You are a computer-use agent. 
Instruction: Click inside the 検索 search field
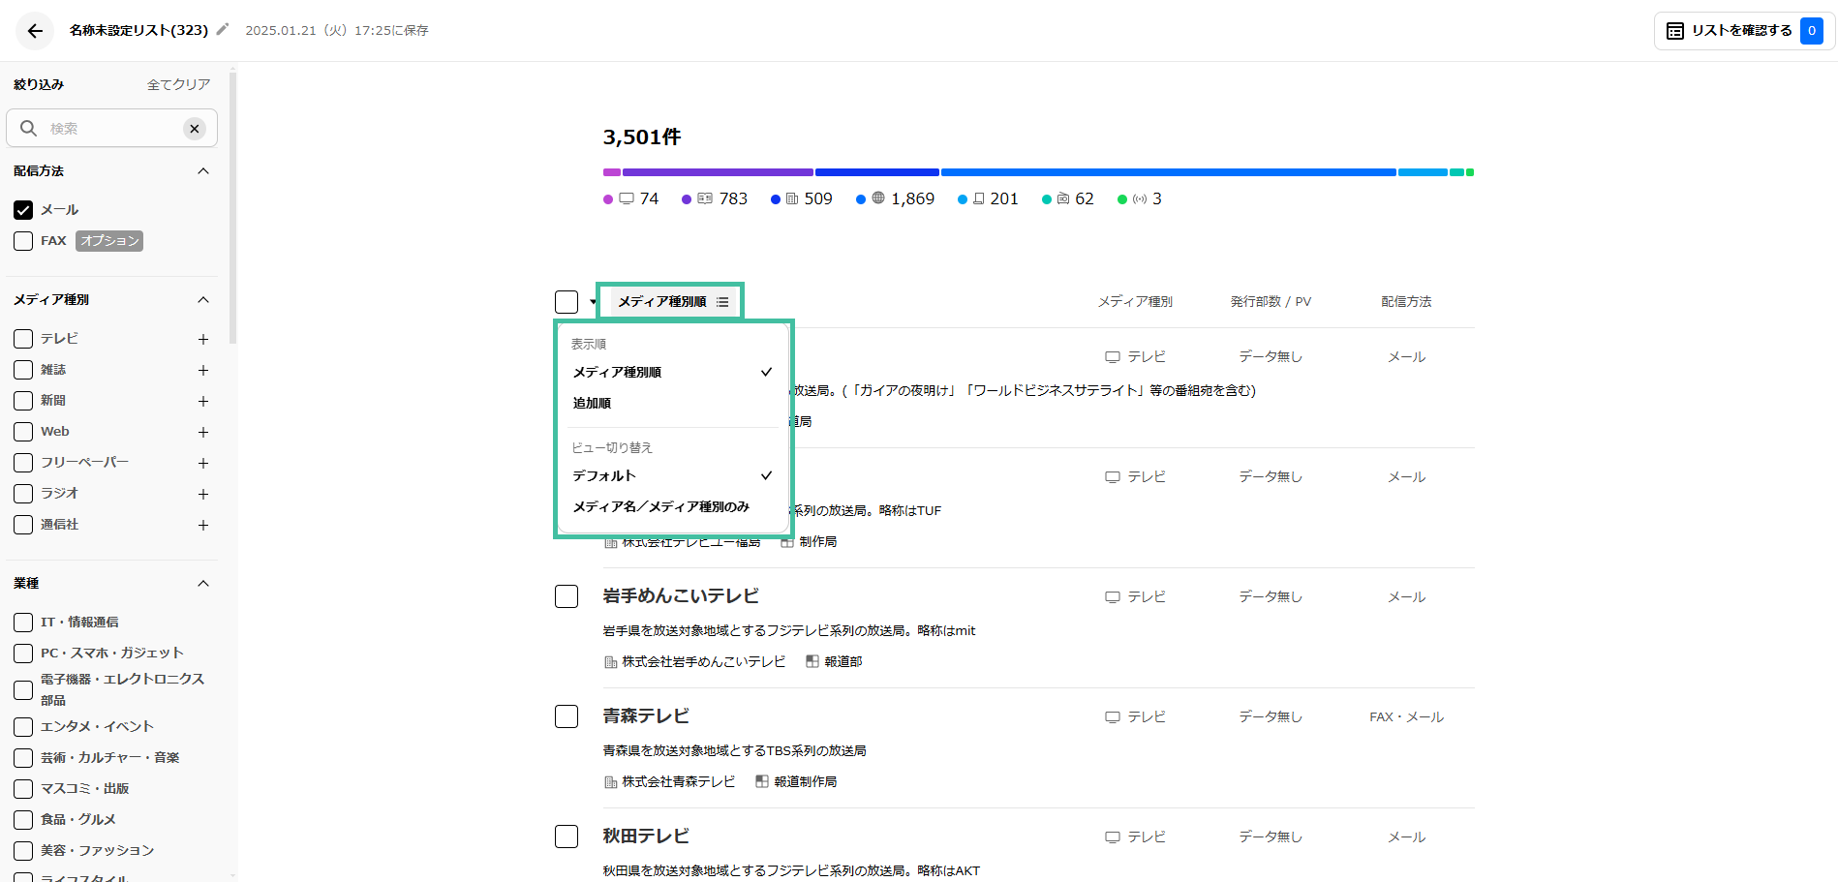pos(112,128)
